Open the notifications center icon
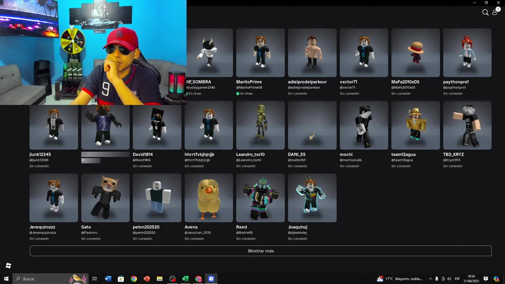The height and width of the screenshot is (284, 505). coord(486,279)
